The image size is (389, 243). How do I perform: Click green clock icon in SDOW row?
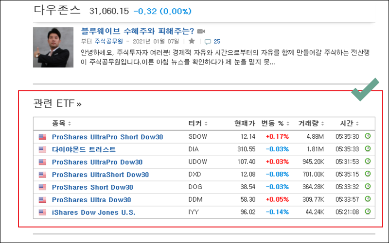pos(368,136)
